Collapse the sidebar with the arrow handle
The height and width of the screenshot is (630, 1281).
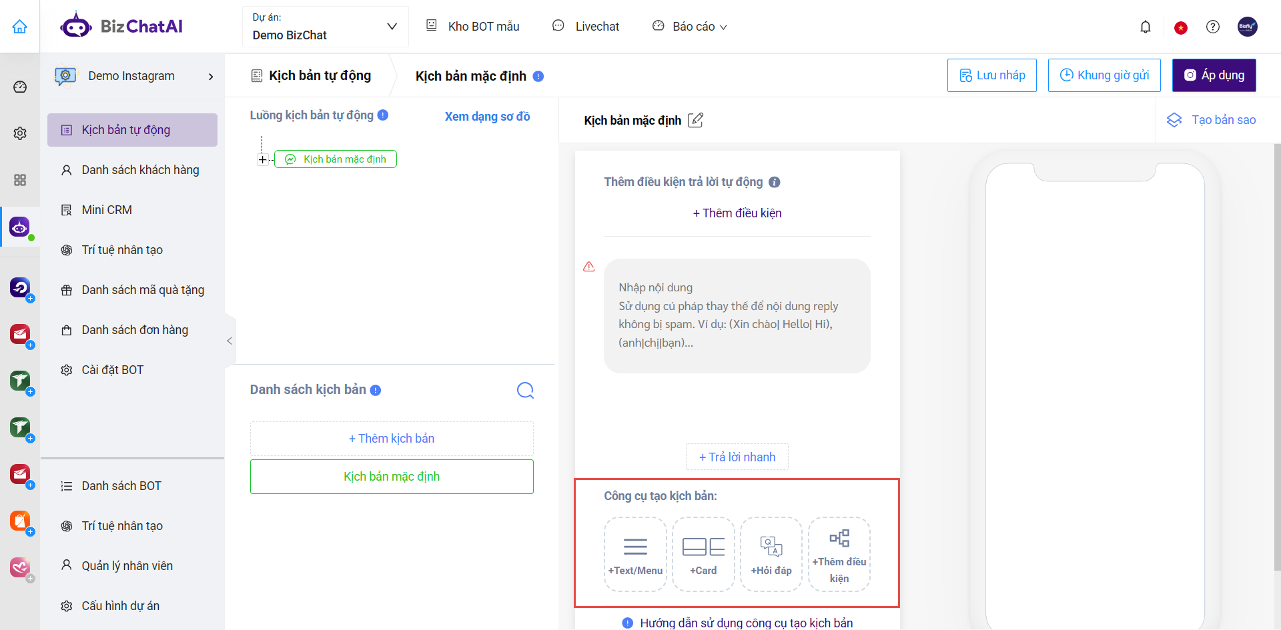(x=230, y=341)
